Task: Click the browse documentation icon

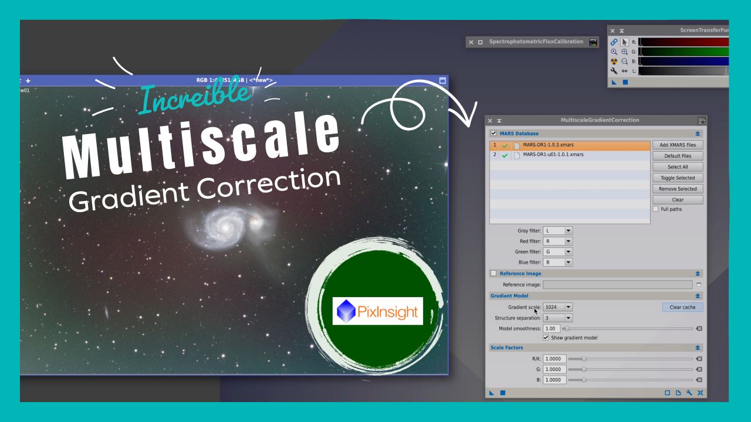Action: [x=678, y=393]
